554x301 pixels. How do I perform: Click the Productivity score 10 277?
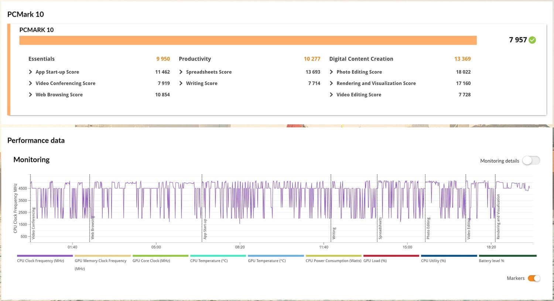[312, 59]
